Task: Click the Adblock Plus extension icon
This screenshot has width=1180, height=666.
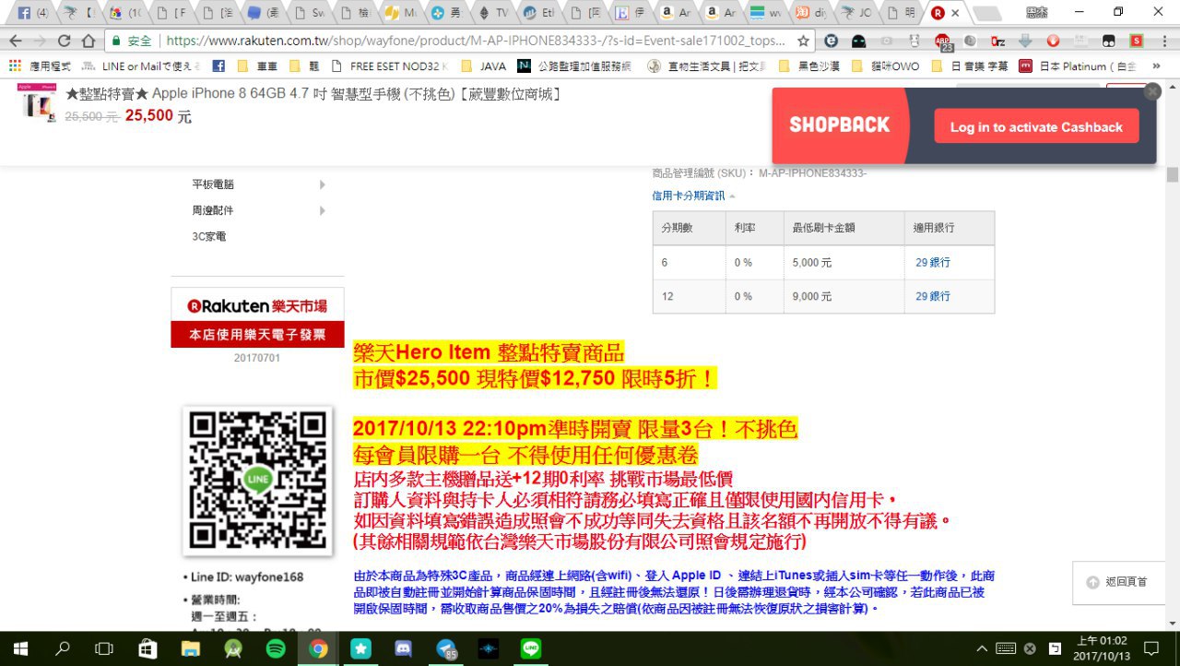Action: pyautogui.click(x=943, y=42)
